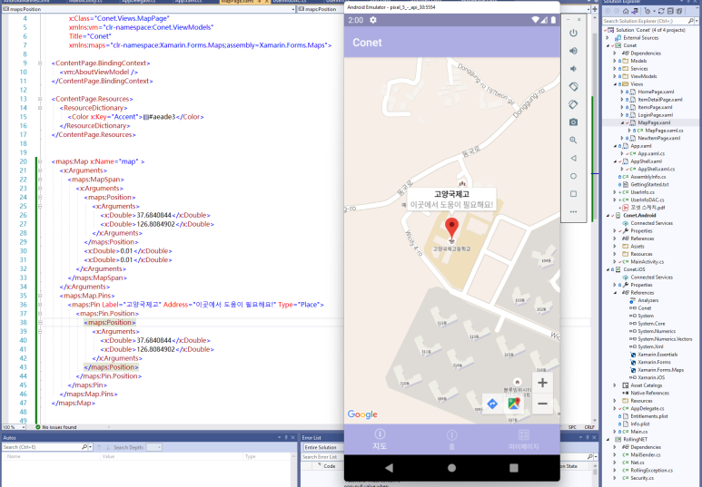The image size is (702, 487).
Task: Open the Entire Solution scope dropdown
Action: (323, 447)
